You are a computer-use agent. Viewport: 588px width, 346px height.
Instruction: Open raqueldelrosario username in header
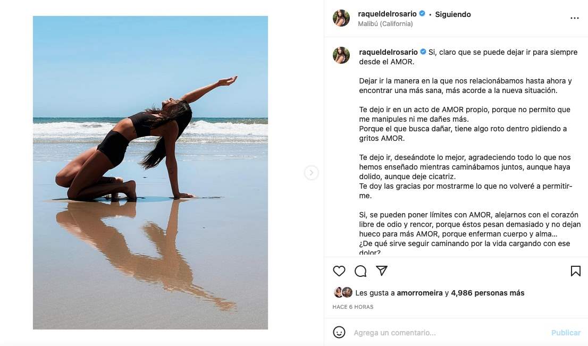point(388,14)
